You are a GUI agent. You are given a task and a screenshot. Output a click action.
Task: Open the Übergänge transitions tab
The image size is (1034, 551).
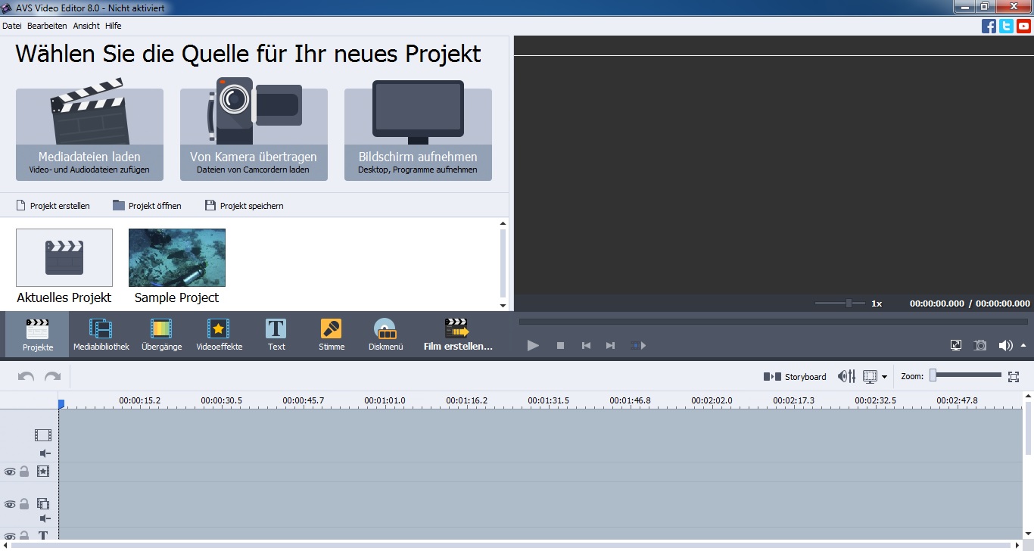click(162, 335)
